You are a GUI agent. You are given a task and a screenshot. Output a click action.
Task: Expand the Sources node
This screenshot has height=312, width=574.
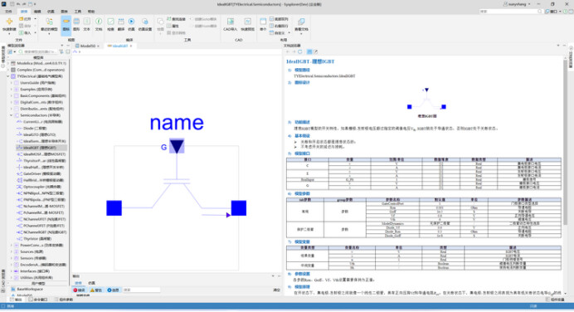[x=12, y=251]
